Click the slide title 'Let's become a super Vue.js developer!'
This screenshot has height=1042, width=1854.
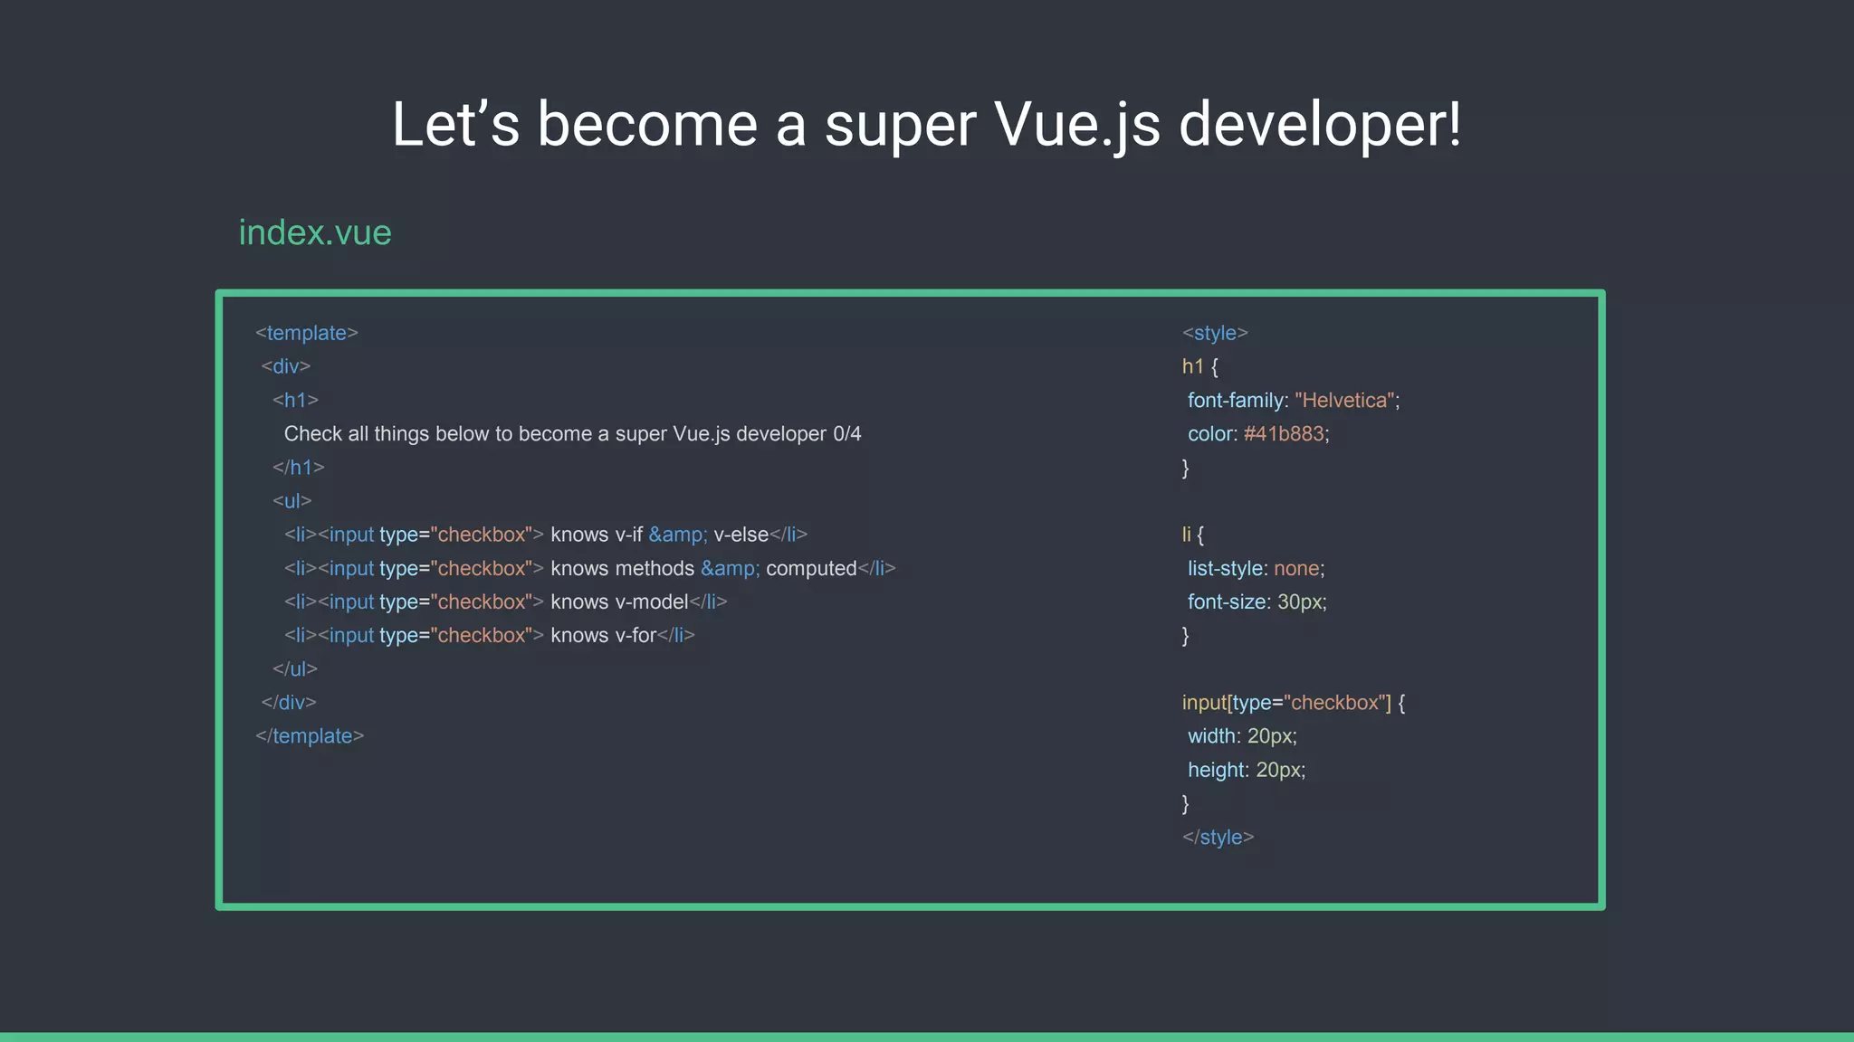coord(926,124)
